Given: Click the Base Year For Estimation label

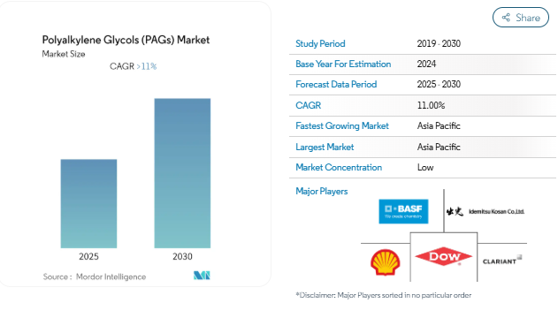Looking at the screenshot, I should (x=343, y=64).
